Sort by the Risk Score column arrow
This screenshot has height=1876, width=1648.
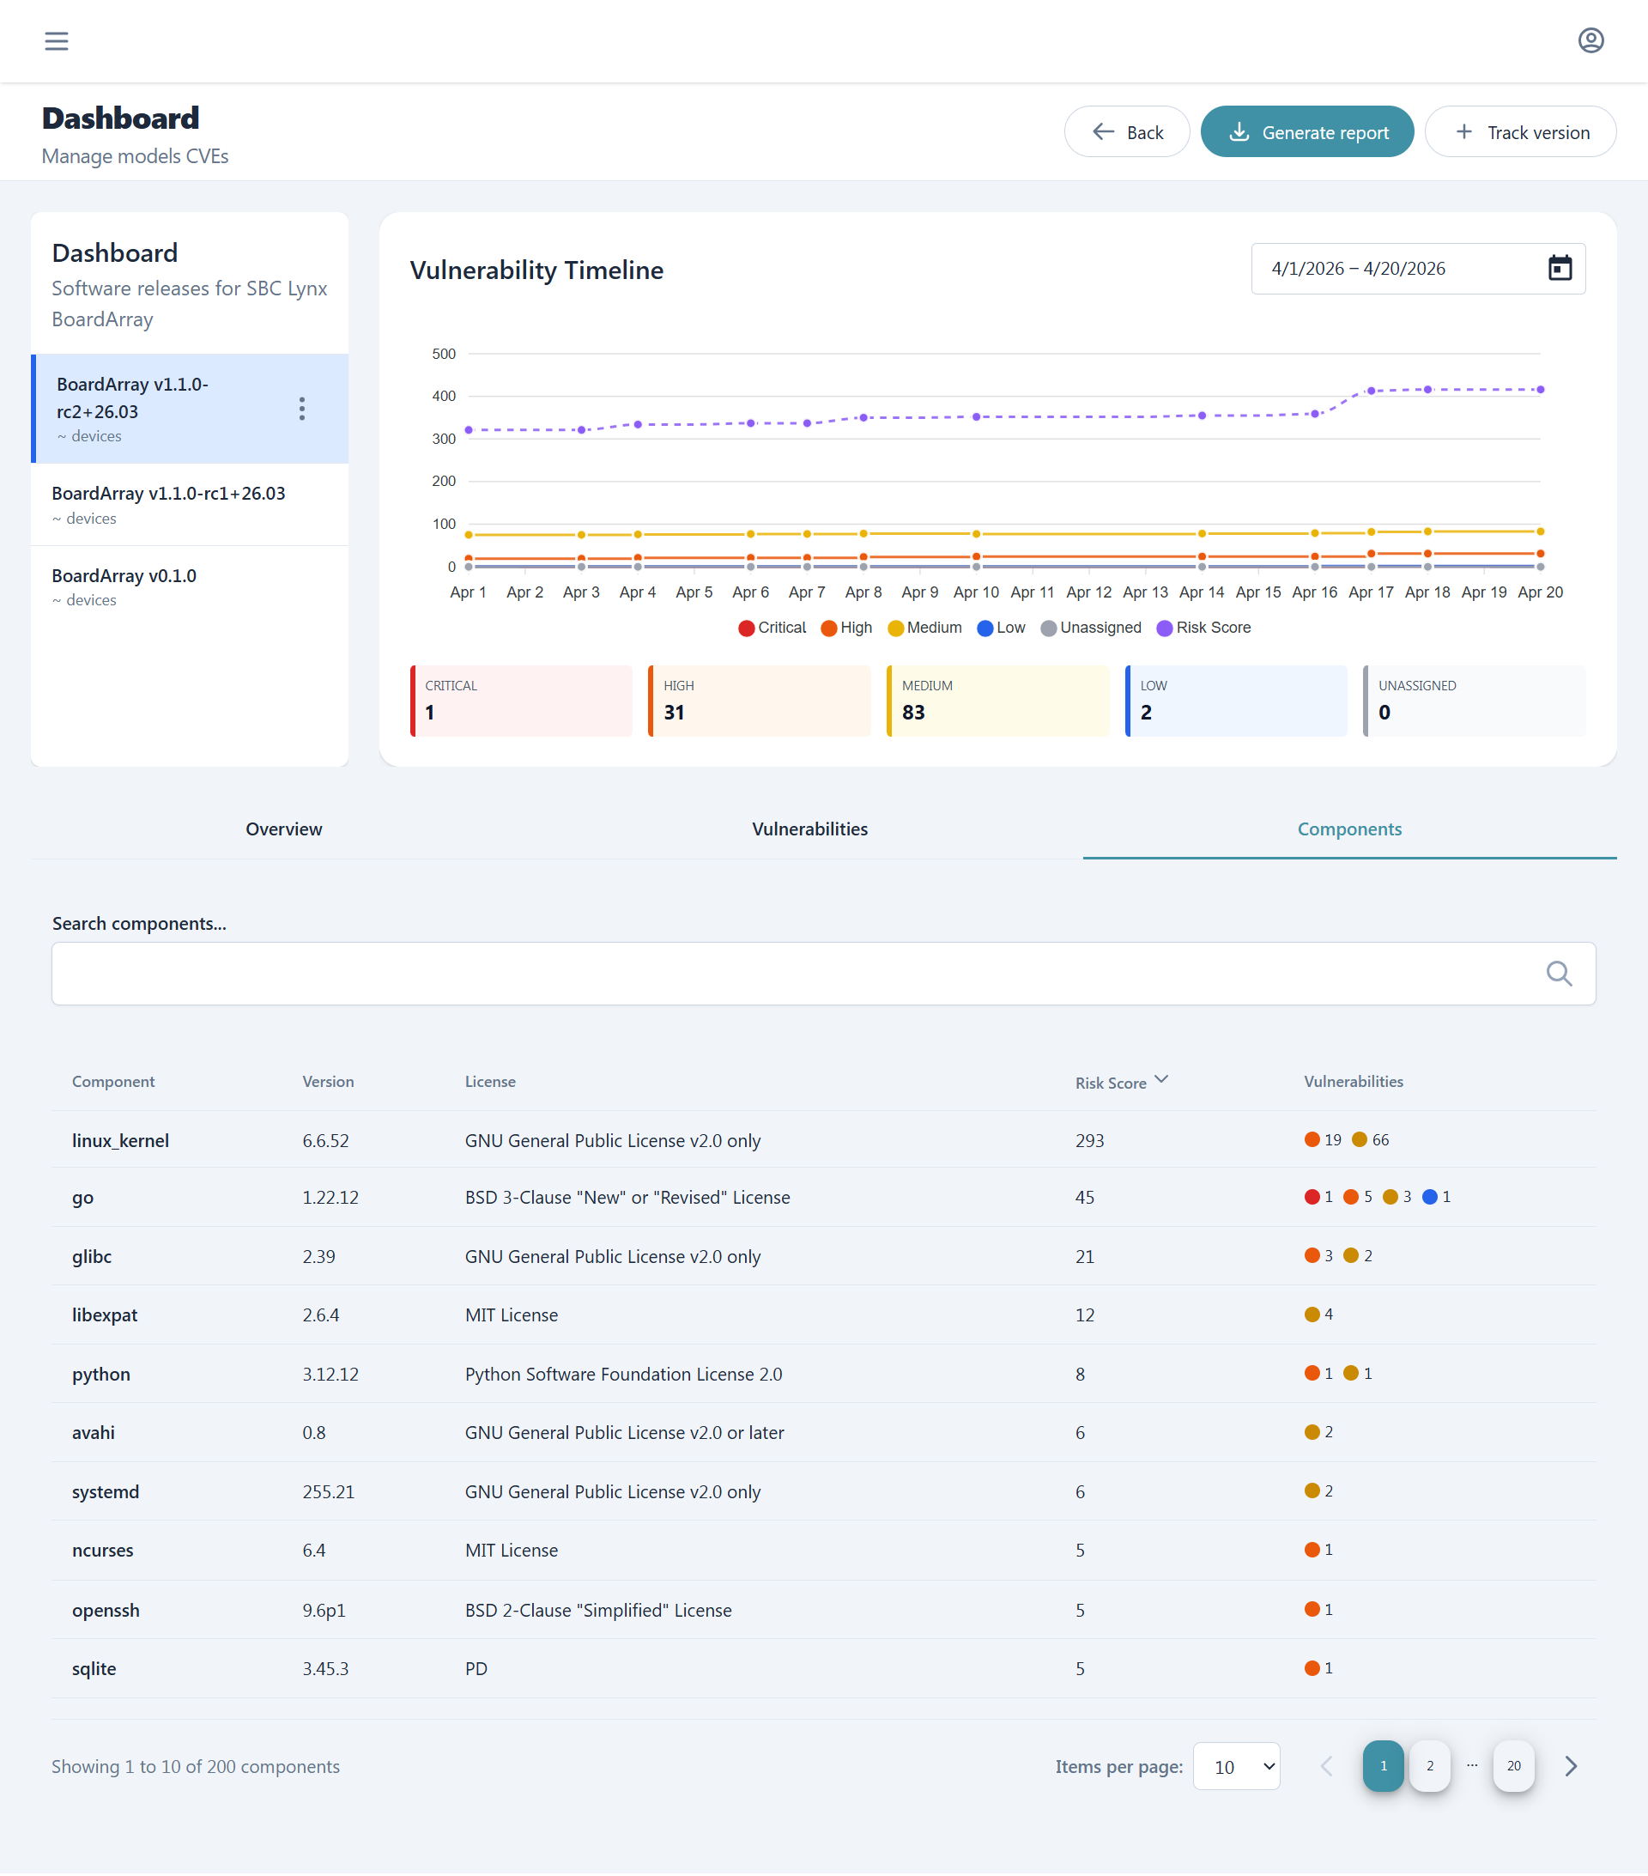coord(1161,1079)
